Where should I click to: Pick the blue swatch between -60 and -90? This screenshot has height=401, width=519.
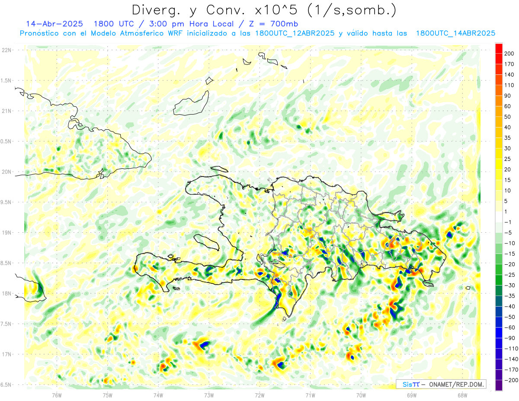click(499, 333)
